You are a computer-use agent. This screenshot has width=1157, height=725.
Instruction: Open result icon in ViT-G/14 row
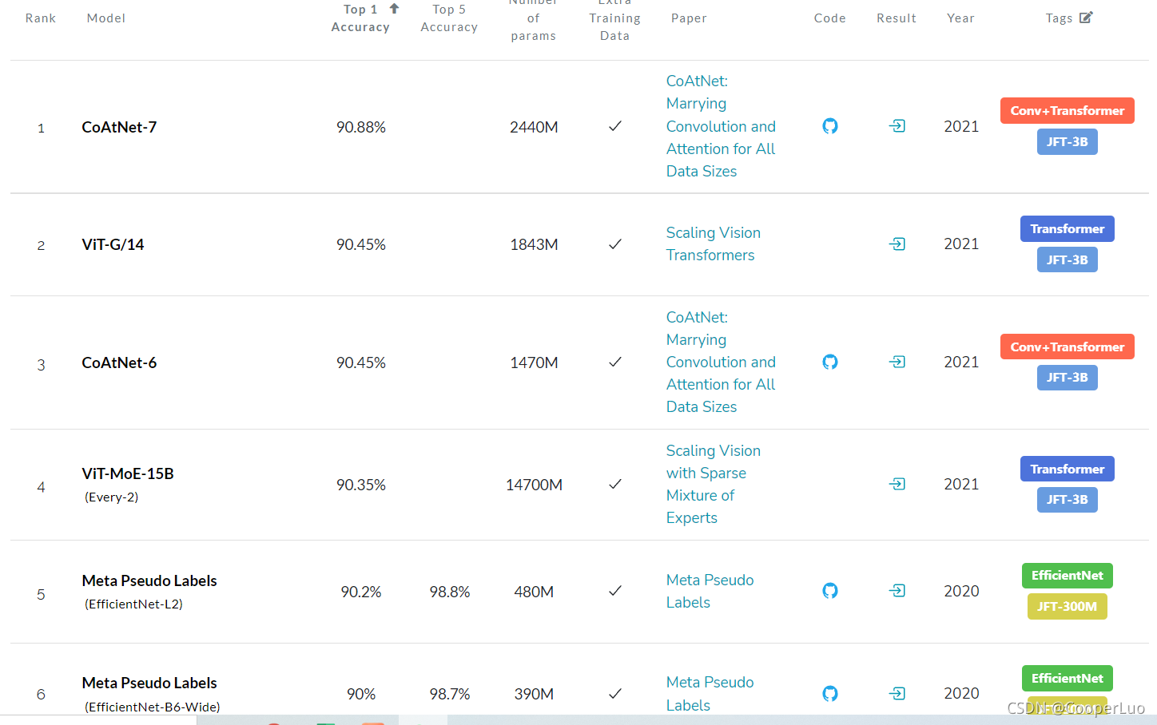point(897,244)
